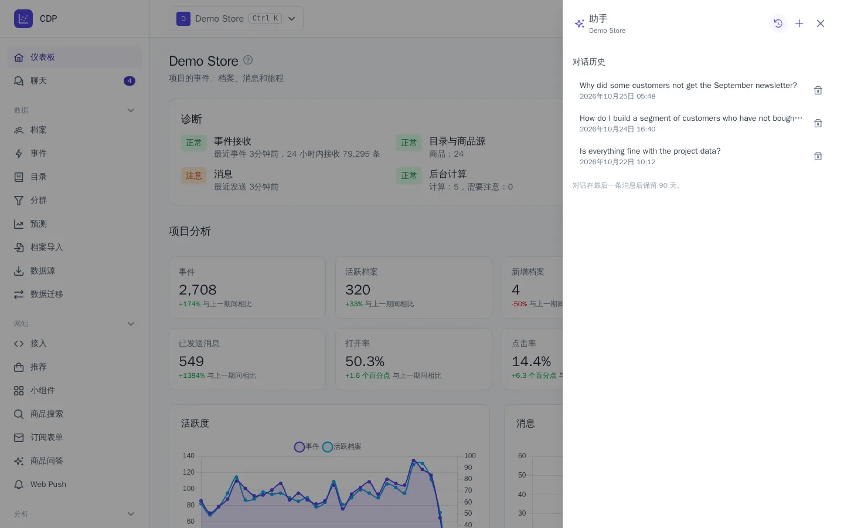The image size is (844, 528).
Task: Collapse the 数据 sidebar section
Action: [131, 110]
